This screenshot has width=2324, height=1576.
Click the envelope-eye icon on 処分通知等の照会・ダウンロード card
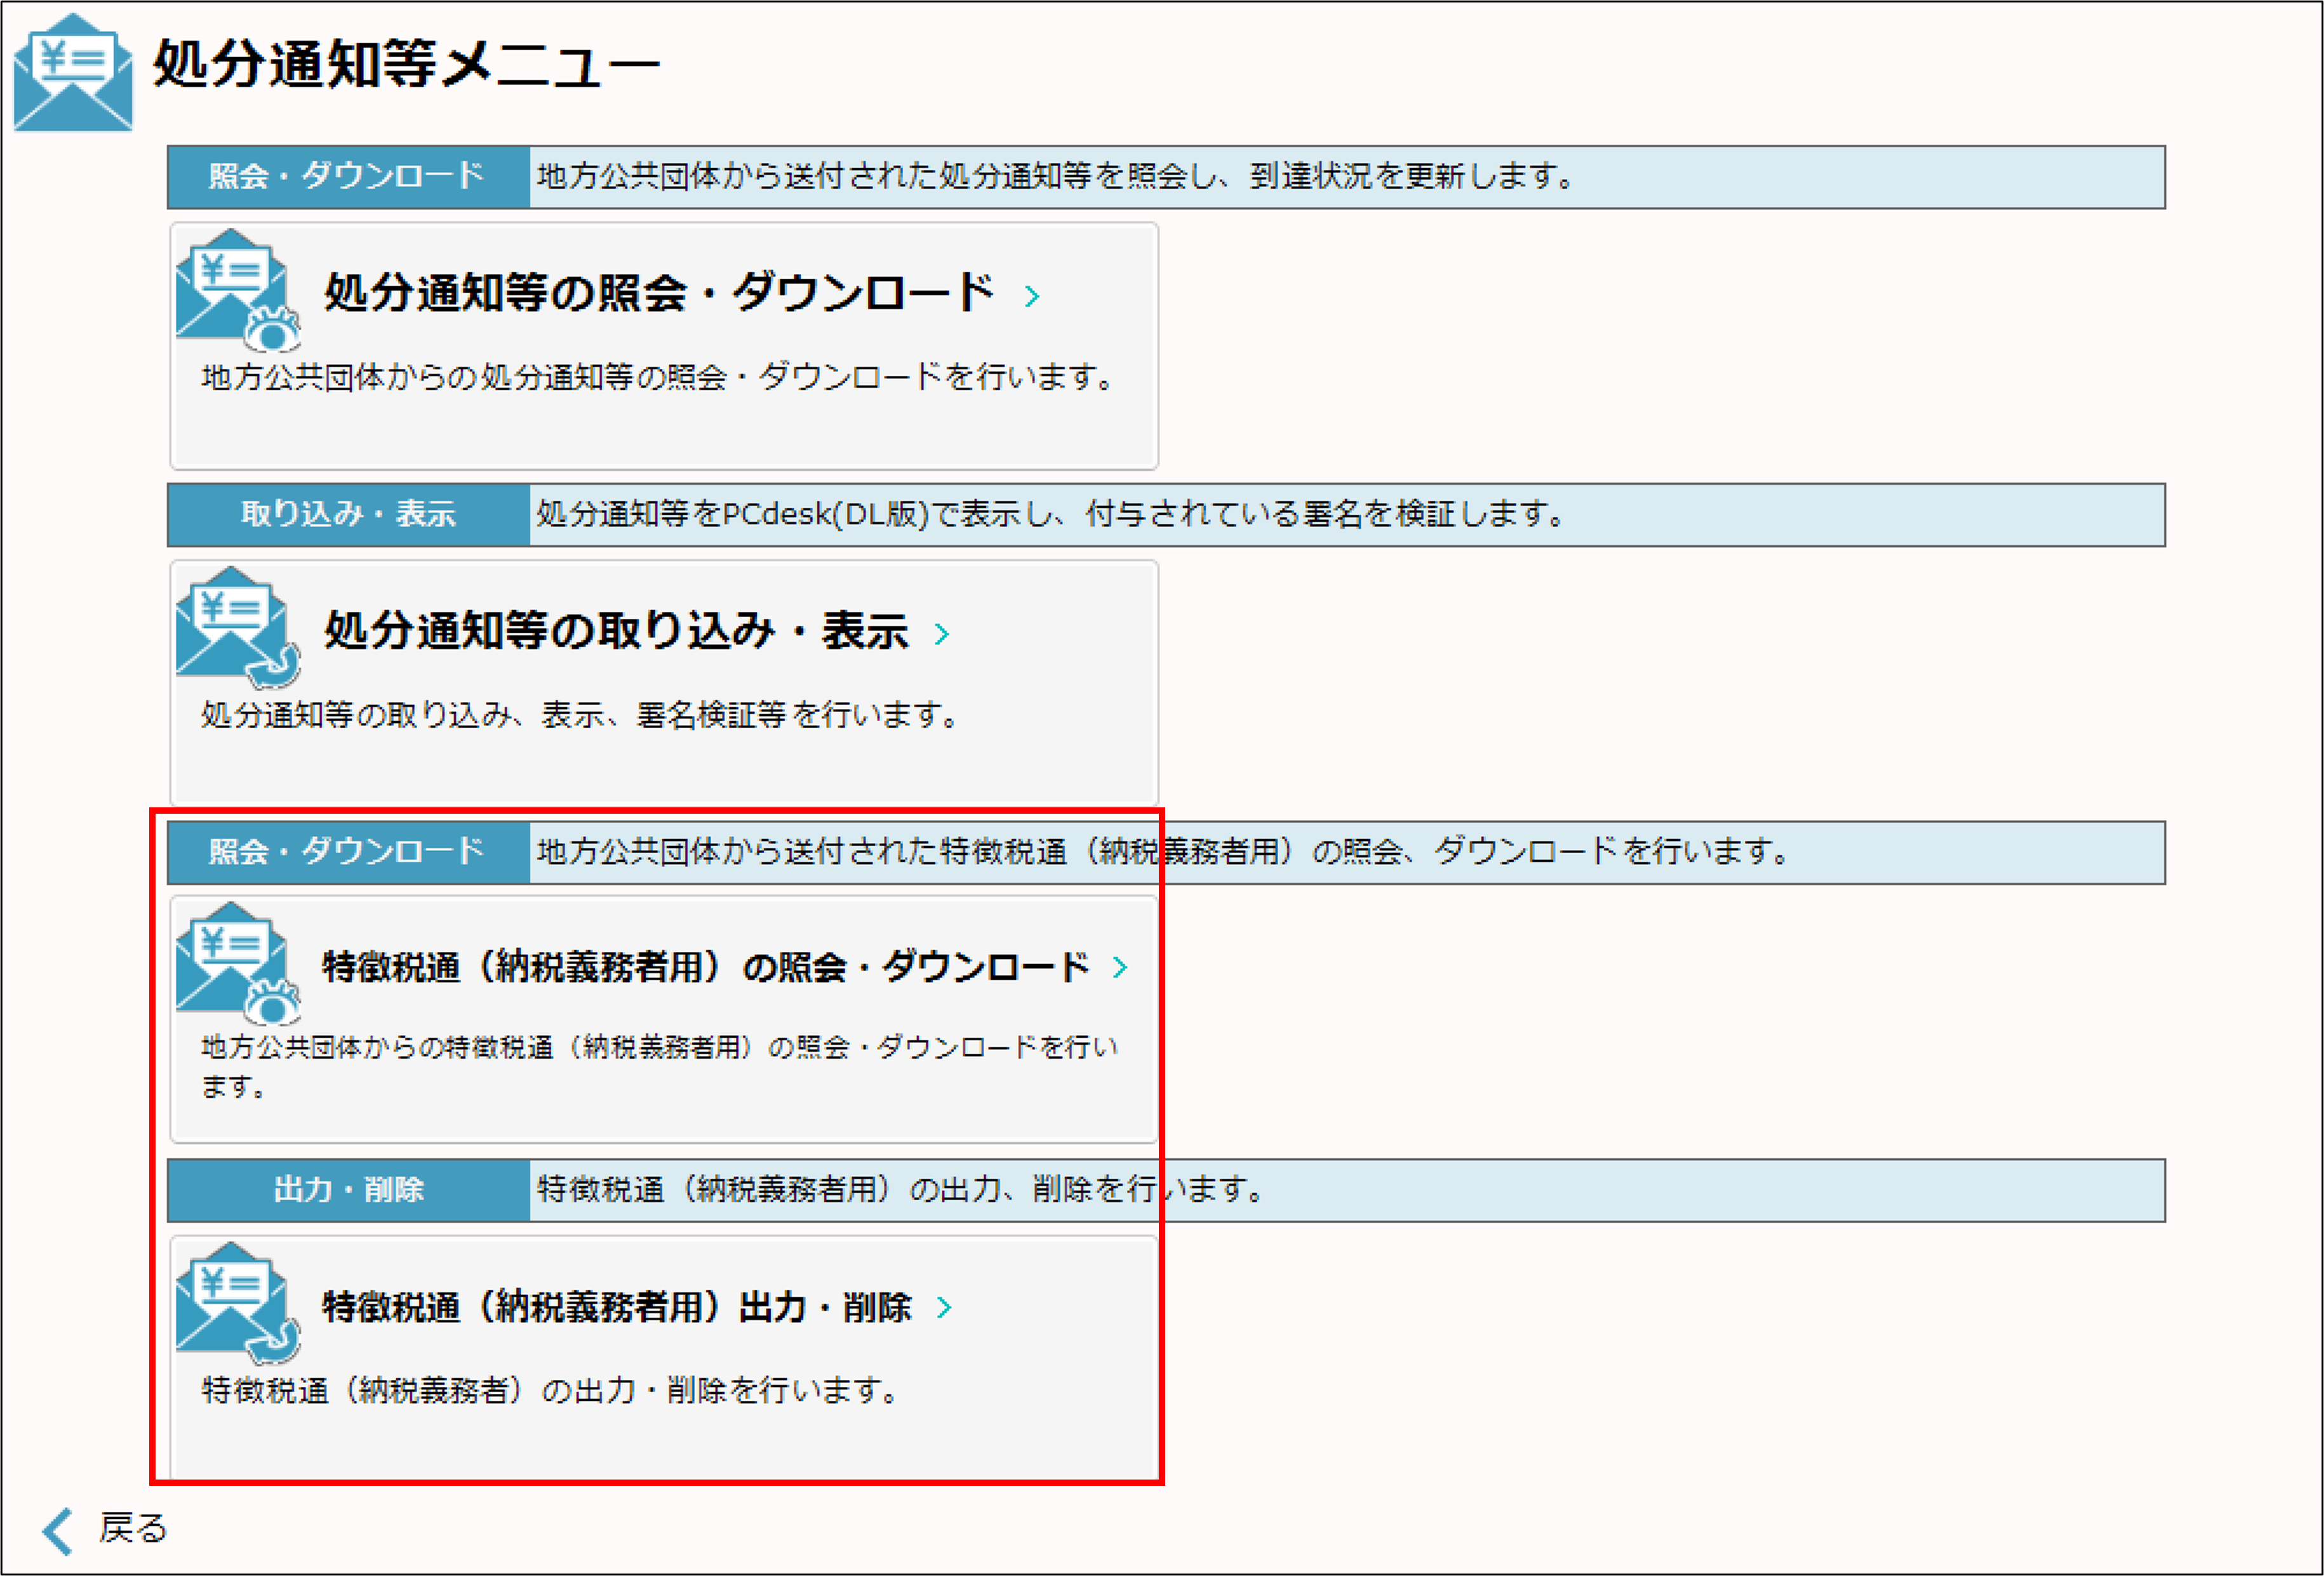click(x=238, y=290)
